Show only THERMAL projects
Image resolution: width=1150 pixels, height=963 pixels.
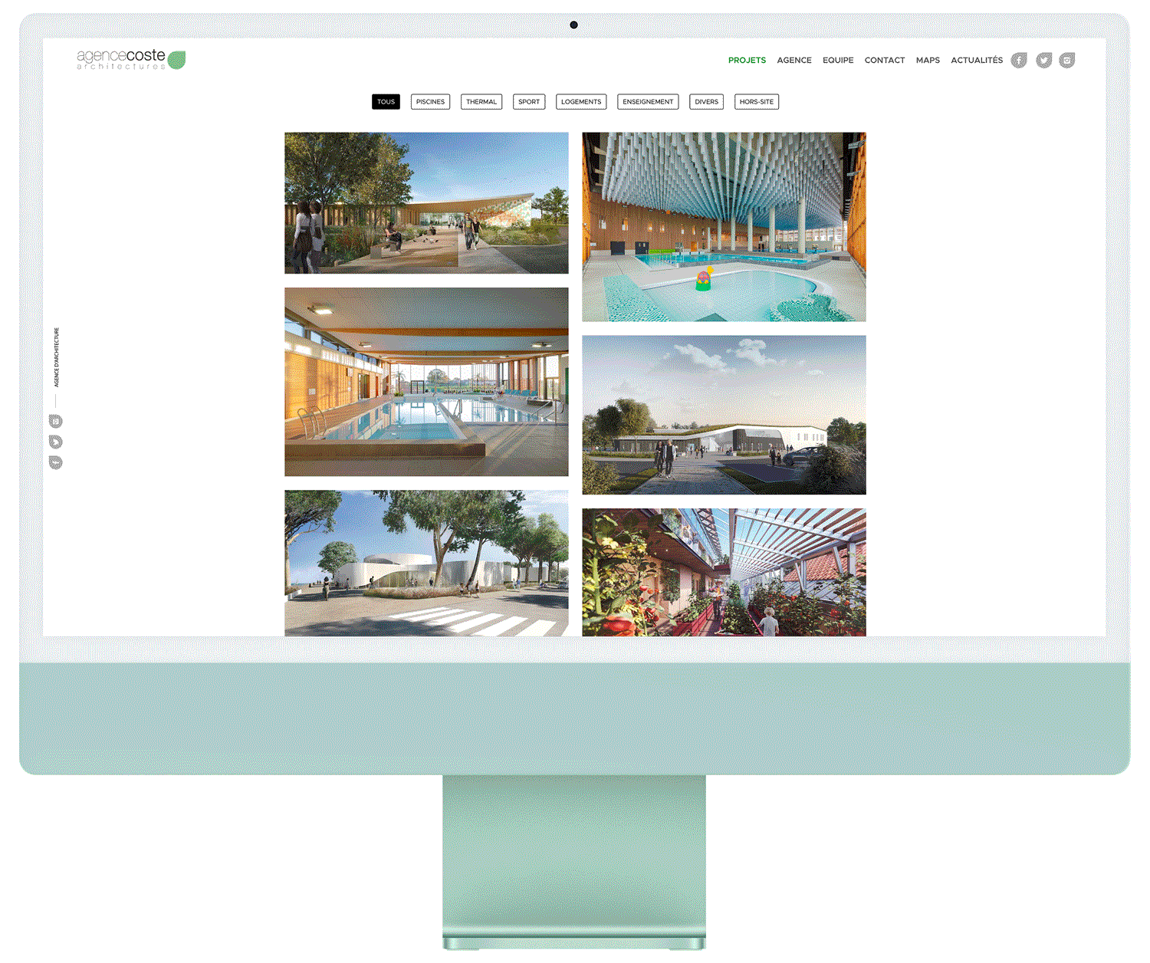(x=481, y=102)
